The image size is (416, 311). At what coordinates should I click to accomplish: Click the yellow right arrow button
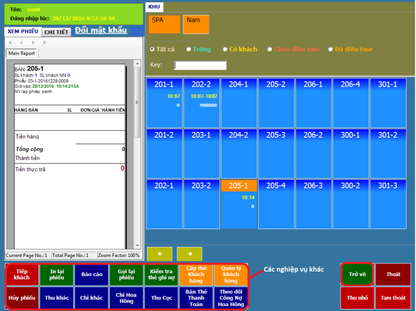189,254
